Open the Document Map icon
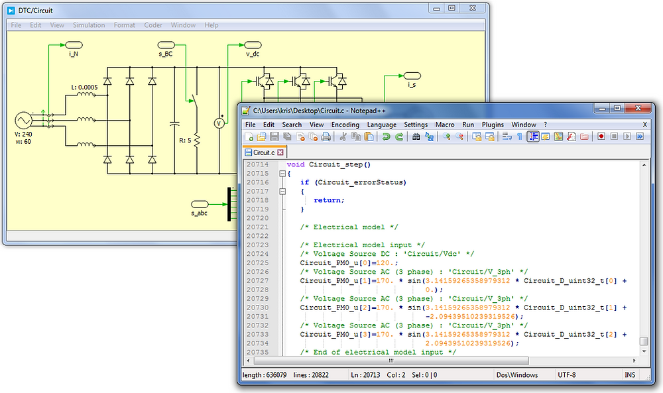The height and width of the screenshot is (393, 663). [x=558, y=137]
